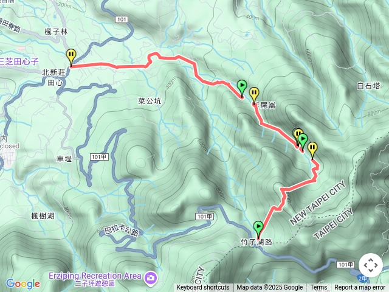The height and width of the screenshot is (292, 389).
Task: Click the yellow pause marker at 北新莊
Action: click(x=71, y=57)
